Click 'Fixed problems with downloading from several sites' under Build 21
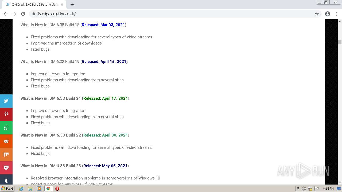 click(x=77, y=117)
